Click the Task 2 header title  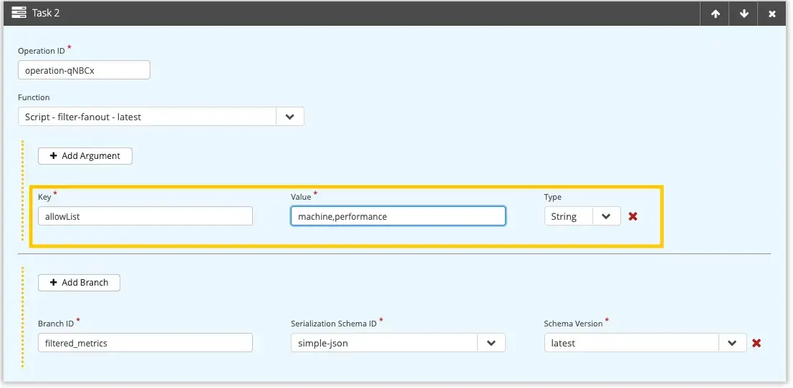[46, 13]
